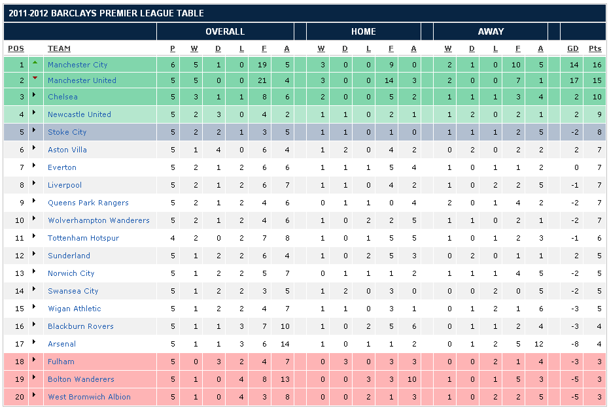Click the black arrow next to Chelsea
The image size is (609, 408).
pos(35,96)
